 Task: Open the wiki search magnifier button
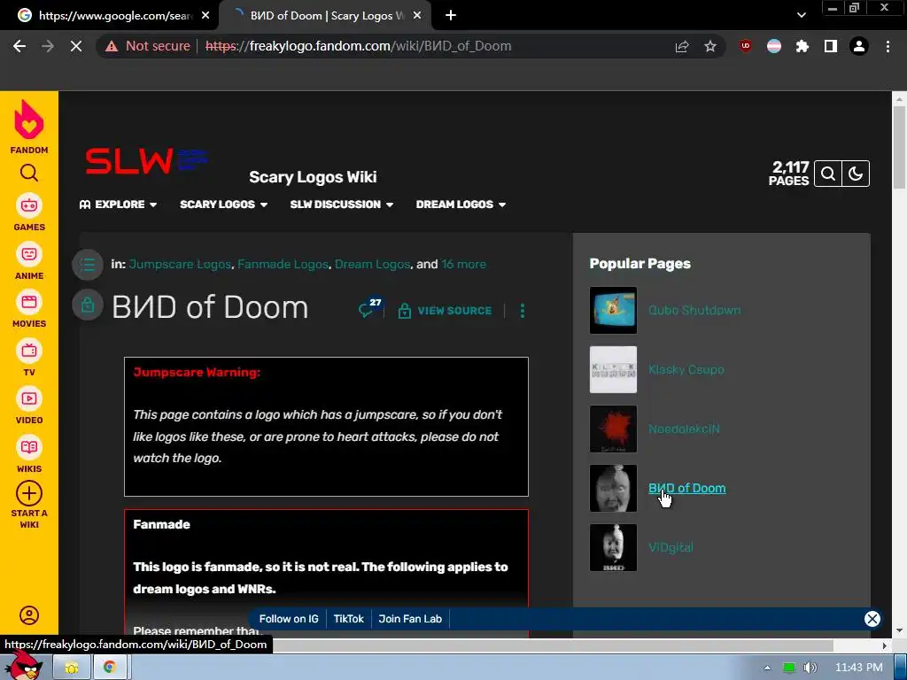click(x=828, y=174)
